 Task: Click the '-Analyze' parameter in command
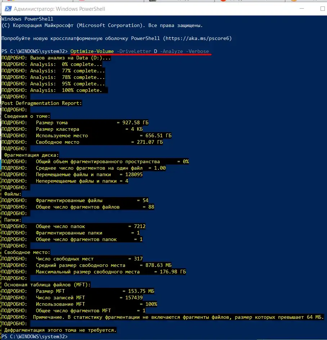tap(171, 52)
